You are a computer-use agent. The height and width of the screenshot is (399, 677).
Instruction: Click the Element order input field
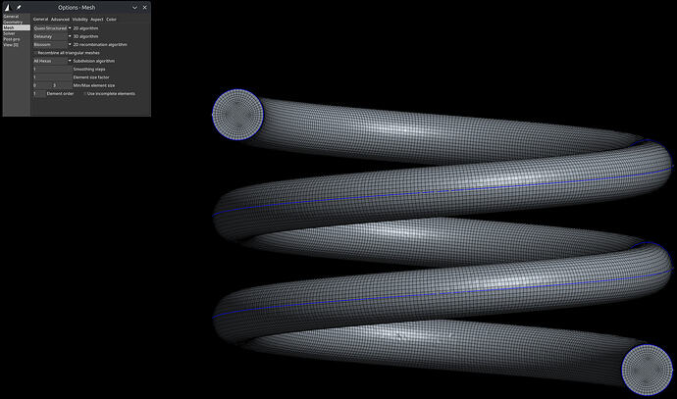39,93
